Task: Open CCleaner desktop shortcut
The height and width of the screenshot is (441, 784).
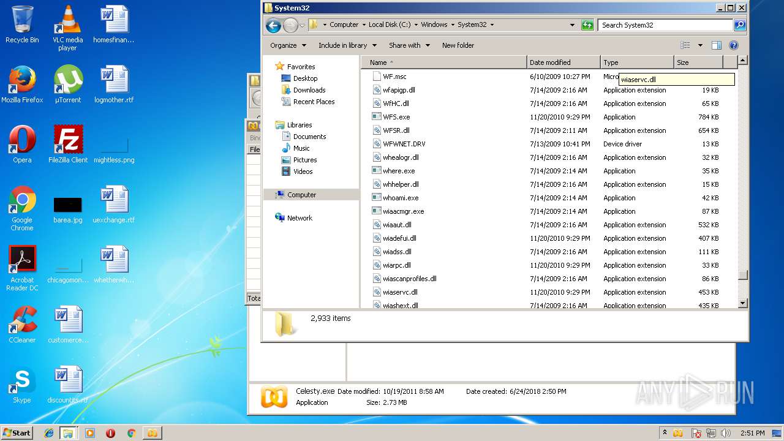Action: (22, 325)
